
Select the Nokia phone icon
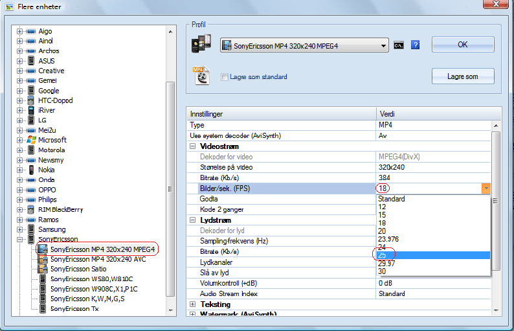(x=31, y=170)
